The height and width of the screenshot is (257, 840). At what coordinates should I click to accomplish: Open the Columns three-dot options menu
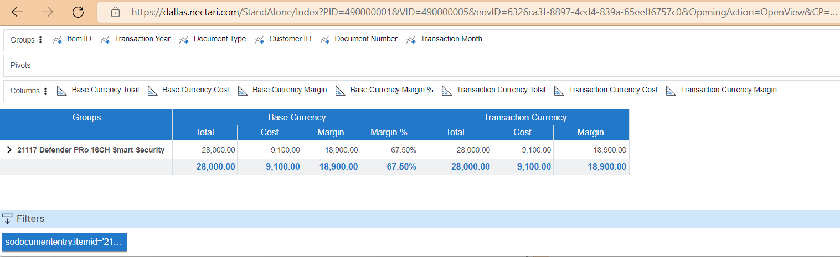(45, 91)
